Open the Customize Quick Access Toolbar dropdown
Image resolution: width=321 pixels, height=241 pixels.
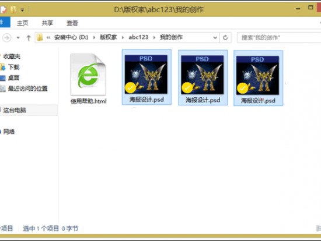pyautogui.click(x=22, y=10)
